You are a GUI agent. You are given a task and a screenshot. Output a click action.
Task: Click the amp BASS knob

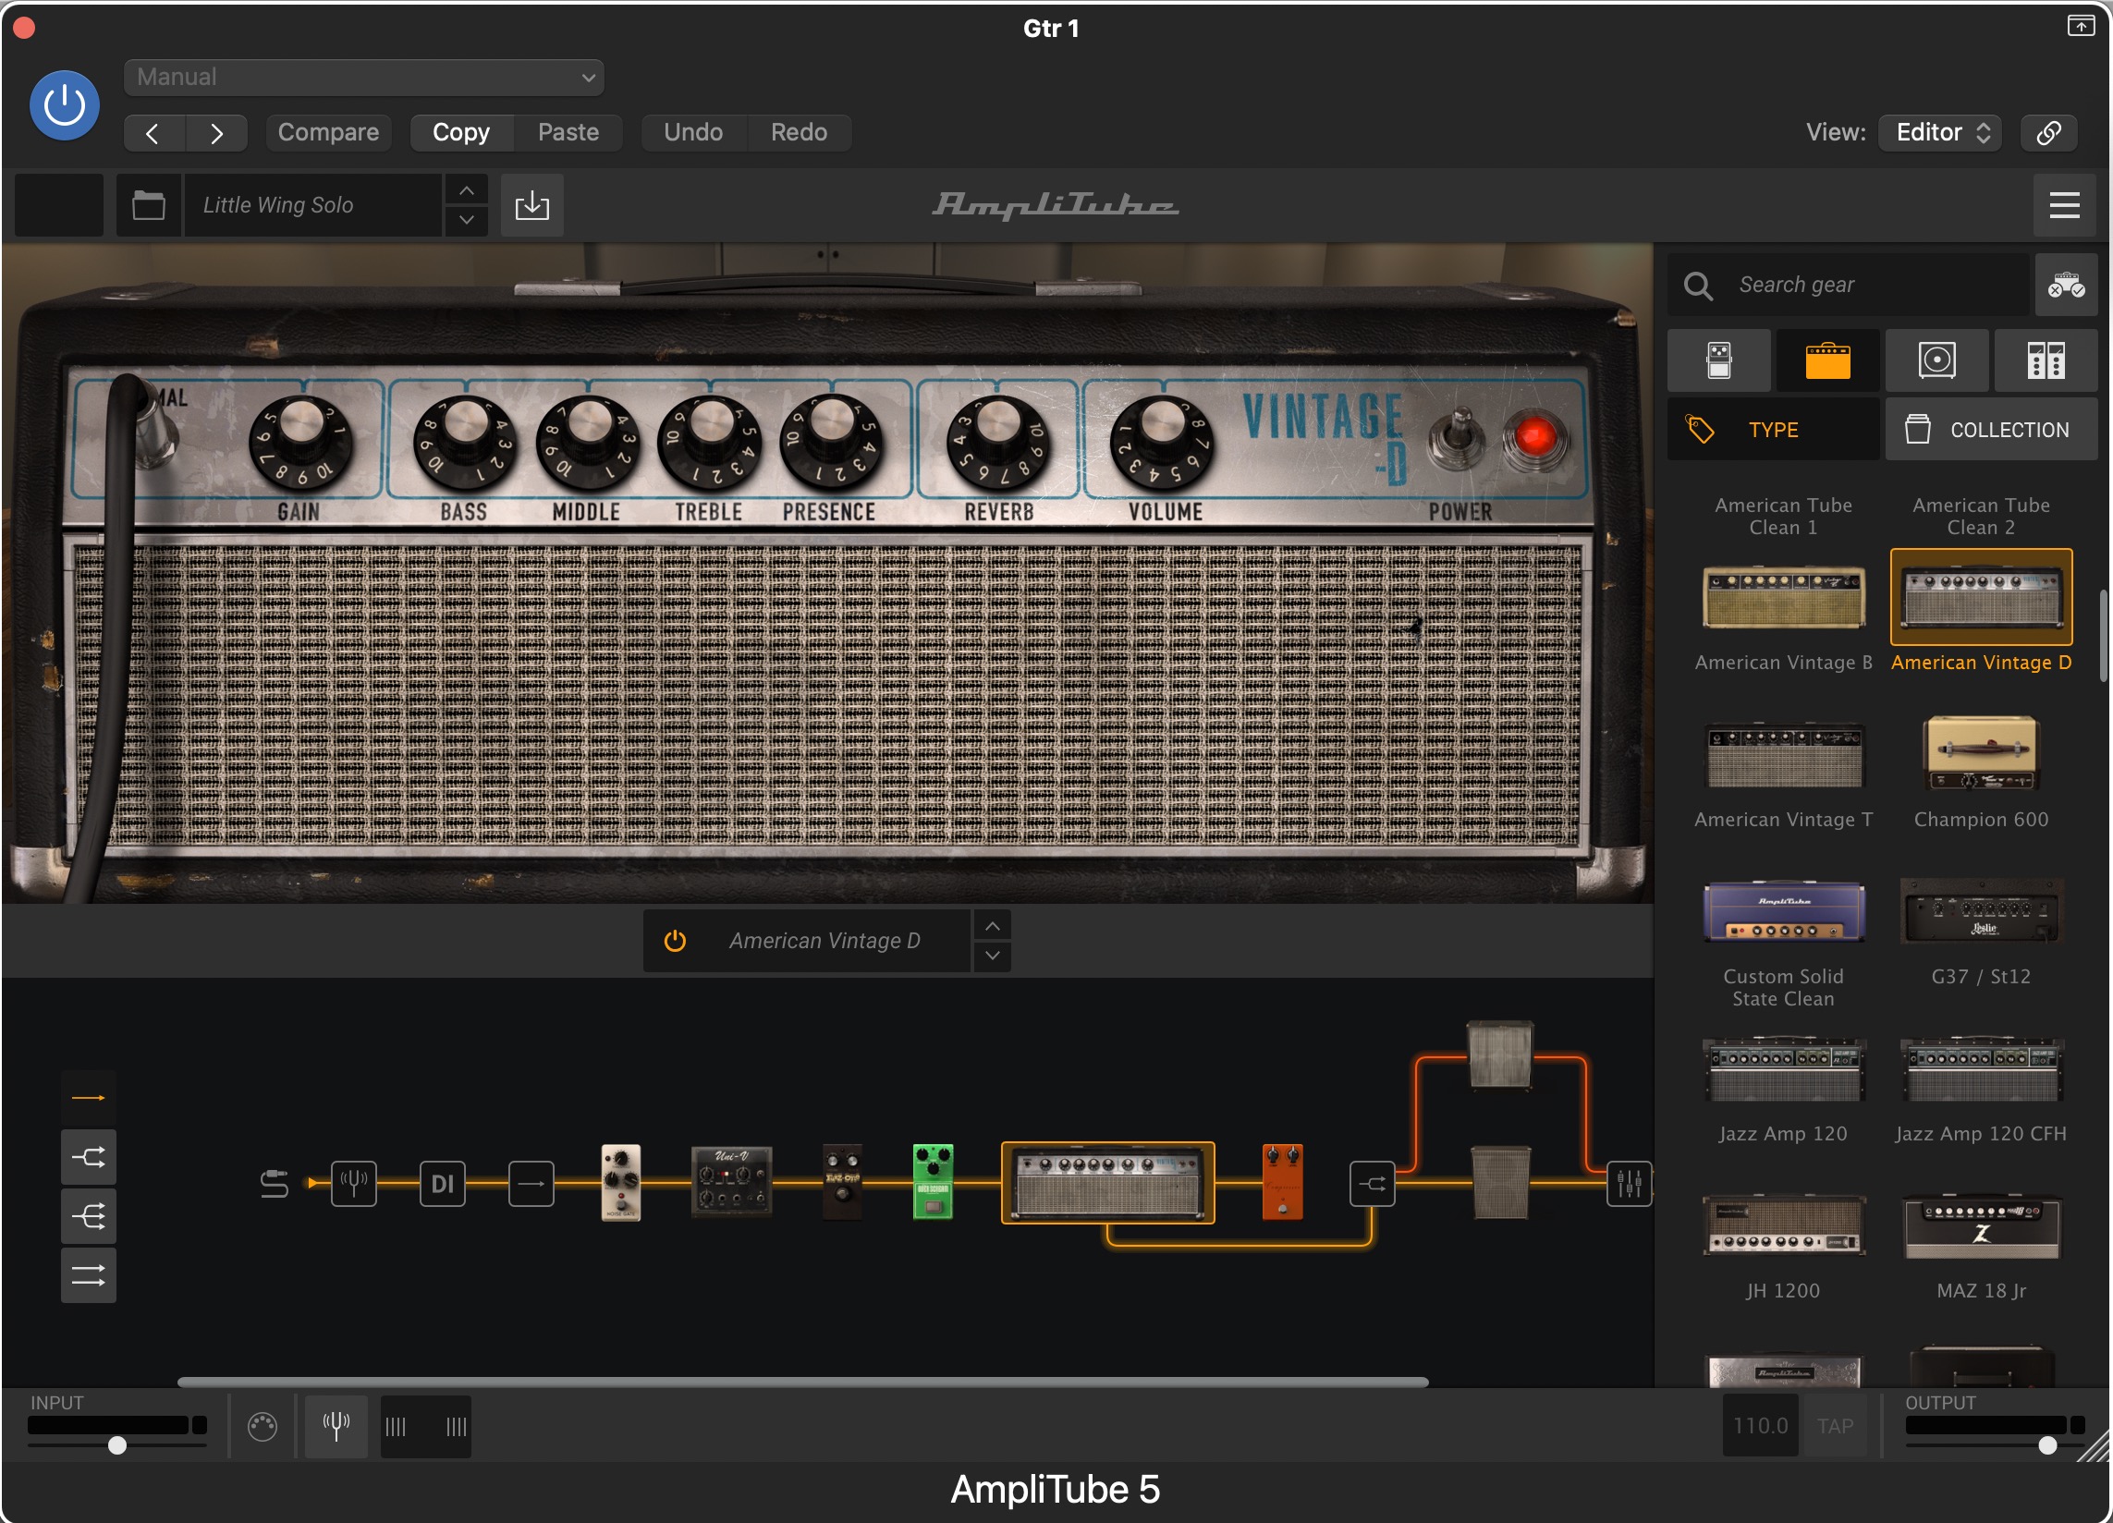(464, 442)
